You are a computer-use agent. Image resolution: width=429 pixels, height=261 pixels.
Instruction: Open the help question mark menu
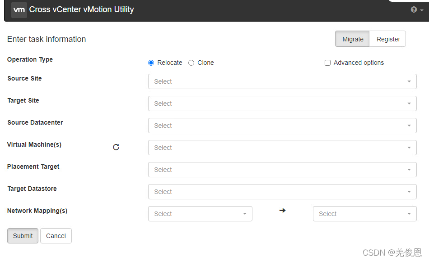tap(417, 10)
